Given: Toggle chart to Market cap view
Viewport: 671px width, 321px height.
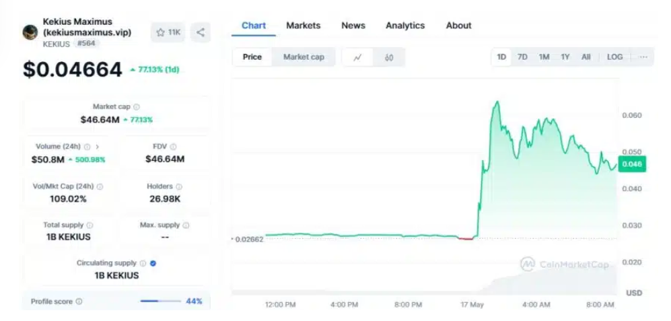Looking at the screenshot, I should (304, 57).
